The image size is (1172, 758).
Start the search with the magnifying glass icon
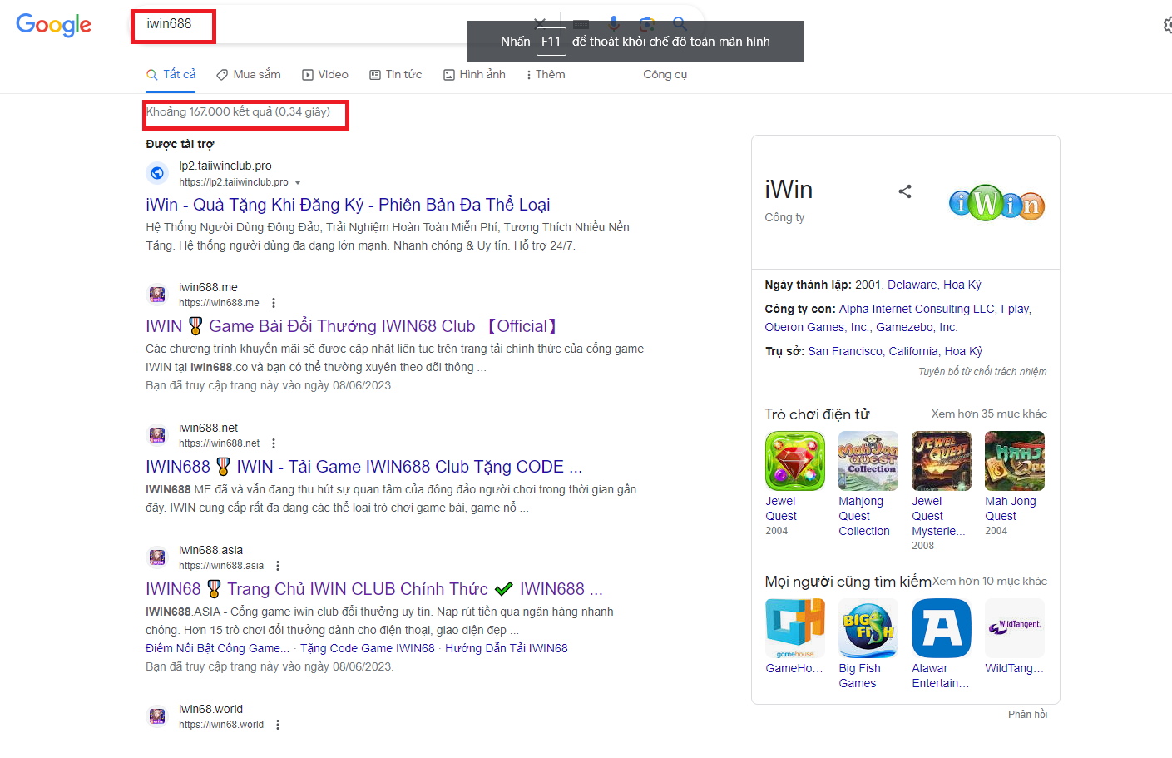point(680,25)
